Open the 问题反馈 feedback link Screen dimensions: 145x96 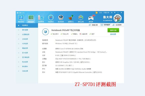coord(106,12)
